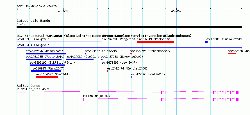This screenshot has width=250, height=115.
Task: Click the nsv832383 (Wong2007) variant label
Action: tap(34, 39)
